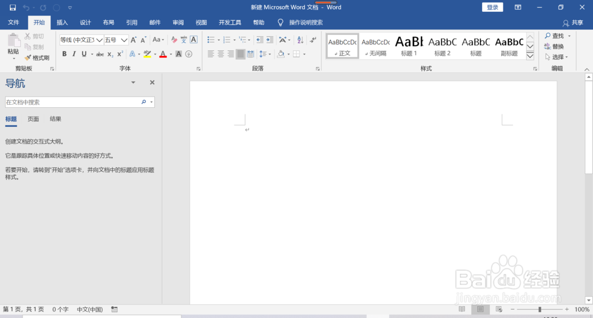Apply red font color swatch
The height and width of the screenshot is (318, 593).
(x=163, y=54)
